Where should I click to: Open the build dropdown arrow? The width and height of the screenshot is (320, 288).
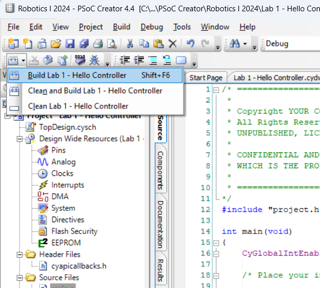[23, 61]
